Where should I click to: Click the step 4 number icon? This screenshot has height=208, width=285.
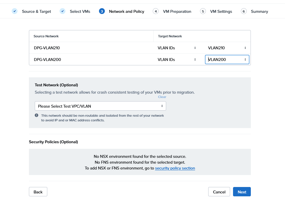[x=156, y=11]
